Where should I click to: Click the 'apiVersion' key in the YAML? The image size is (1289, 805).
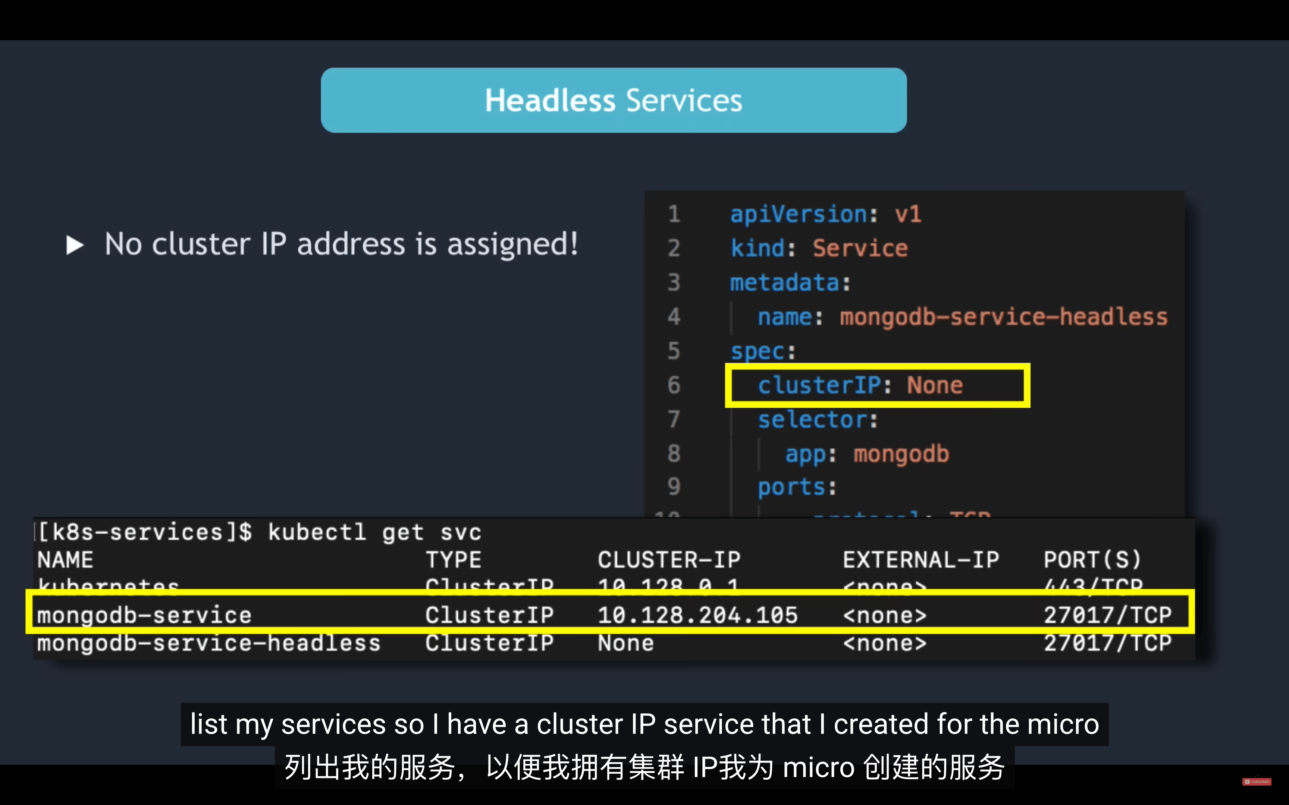[798, 215]
